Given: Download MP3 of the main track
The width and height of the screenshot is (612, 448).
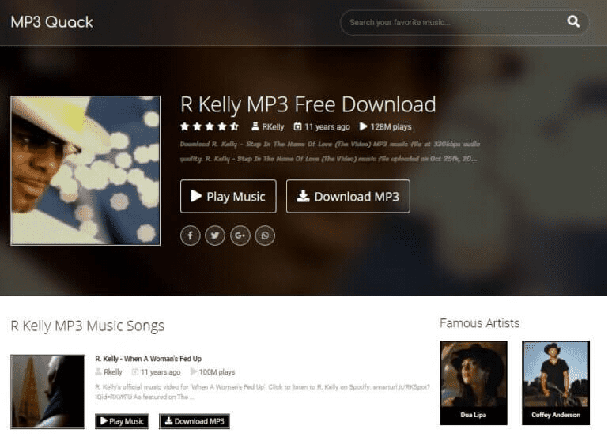Looking at the screenshot, I should click(x=348, y=196).
